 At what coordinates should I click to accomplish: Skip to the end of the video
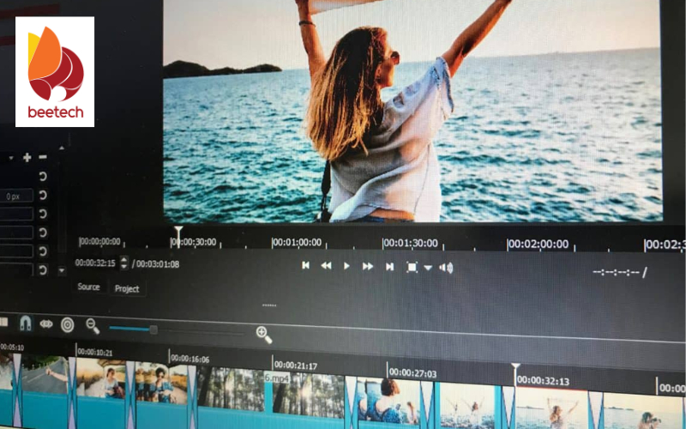[389, 267]
